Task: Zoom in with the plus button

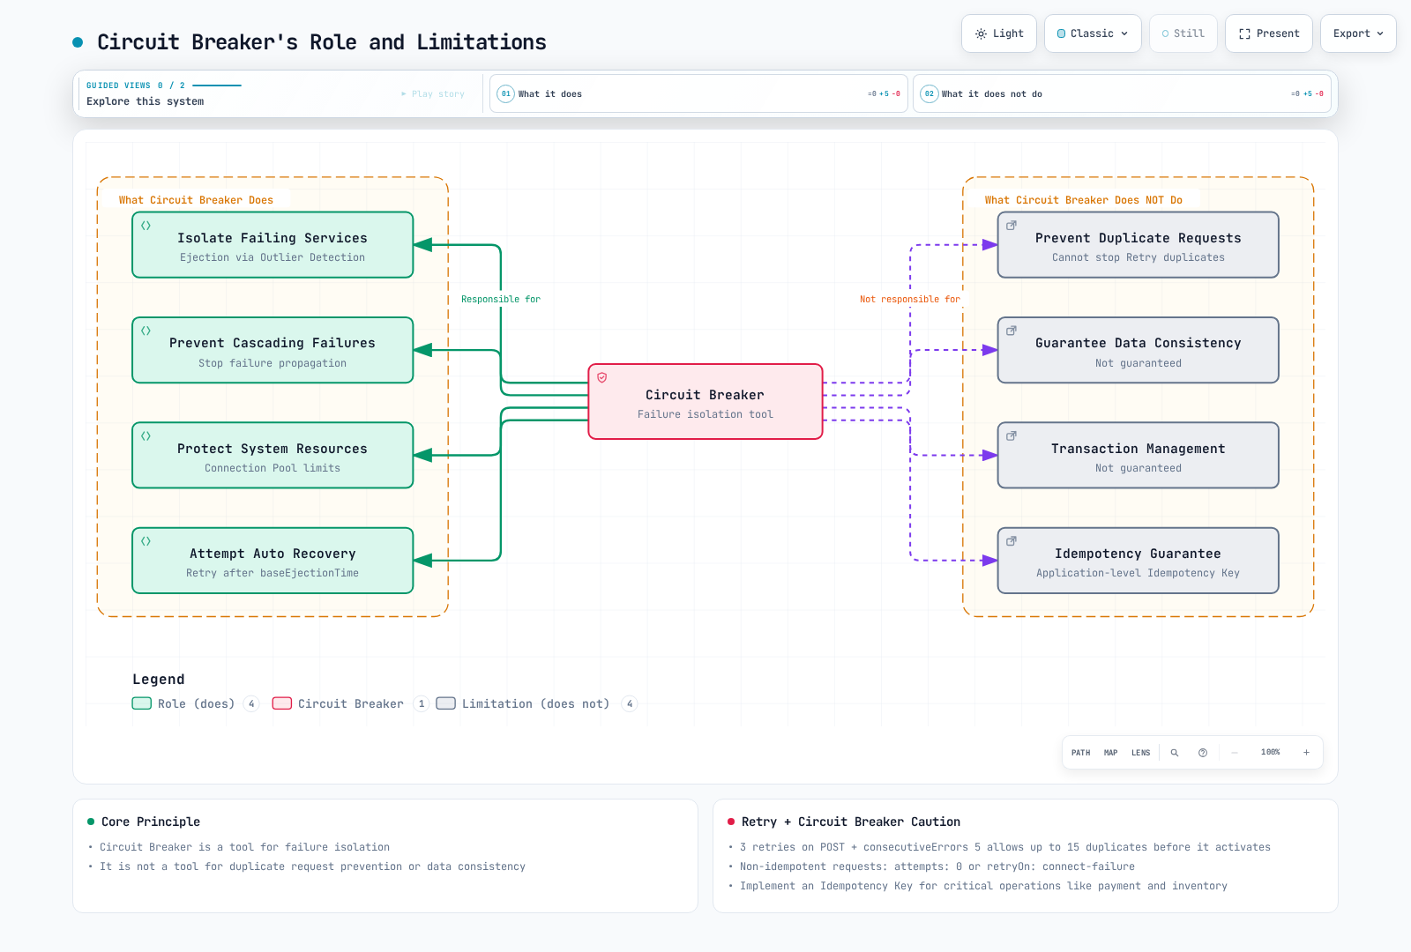Action: (1306, 753)
